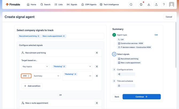Click Add condition button
179x109 pixels.
coord(32,86)
